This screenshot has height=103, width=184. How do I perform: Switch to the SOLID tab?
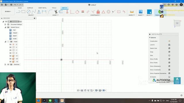(20, 8)
